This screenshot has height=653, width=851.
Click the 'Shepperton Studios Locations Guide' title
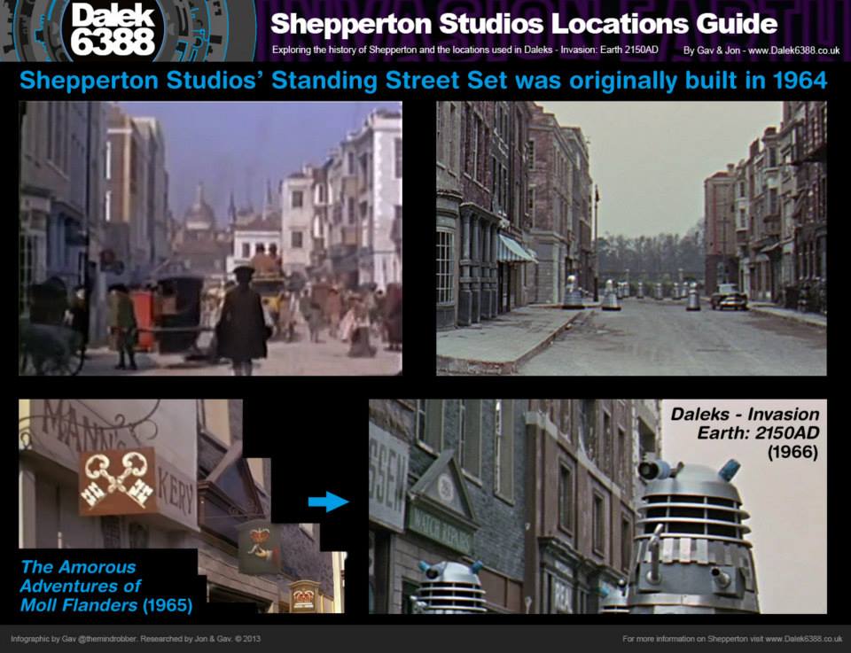[x=524, y=24]
